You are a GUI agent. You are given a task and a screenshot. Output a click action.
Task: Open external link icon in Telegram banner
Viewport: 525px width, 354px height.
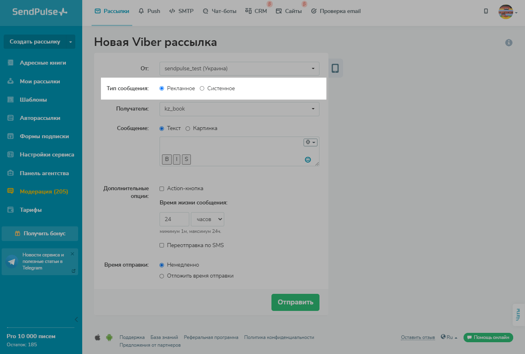tap(73, 271)
